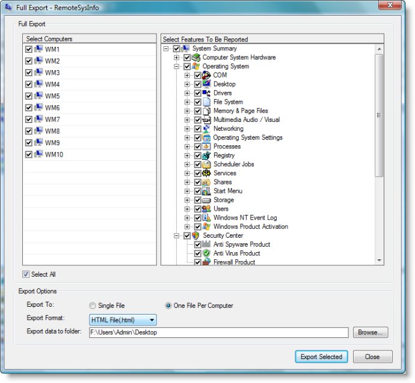Screen dimensions: 415x383
Task: Uncheck the WM8 computer checkbox
Action: (29, 131)
